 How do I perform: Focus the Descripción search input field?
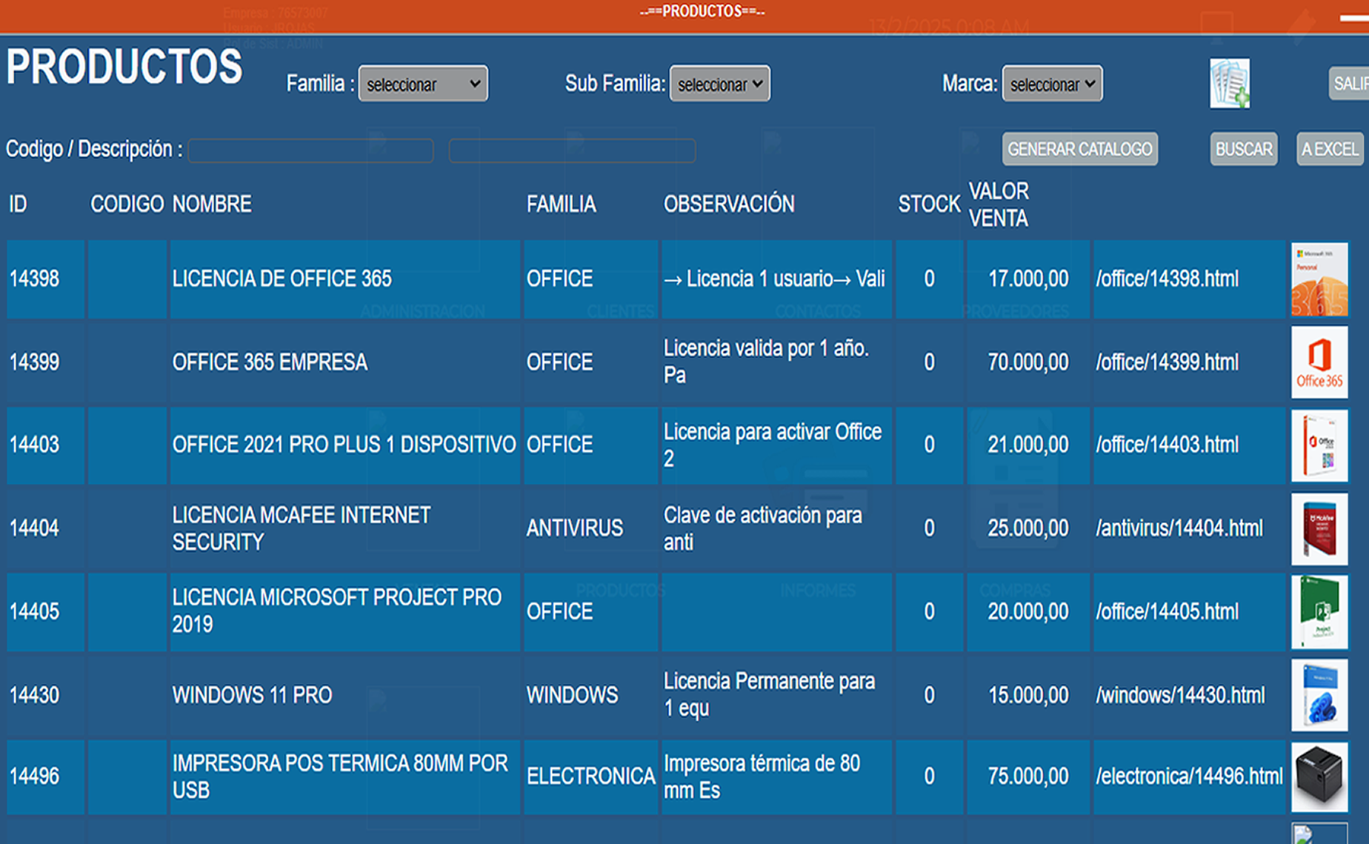[x=572, y=150]
